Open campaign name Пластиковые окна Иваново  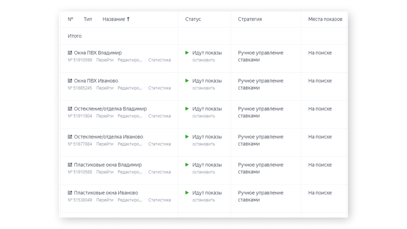[x=106, y=193]
